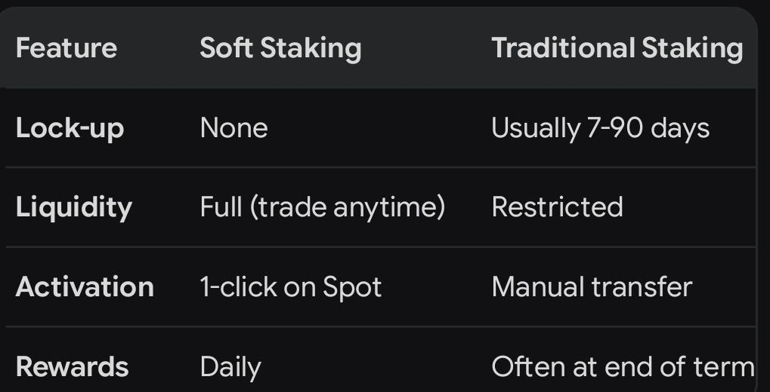Click the word Traditional in the header
This screenshot has width=770, height=392.
[x=563, y=48]
